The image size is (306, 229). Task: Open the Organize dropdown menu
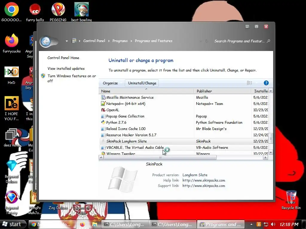point(110,83)
